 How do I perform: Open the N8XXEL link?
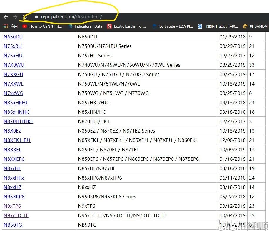coord(12,150)
